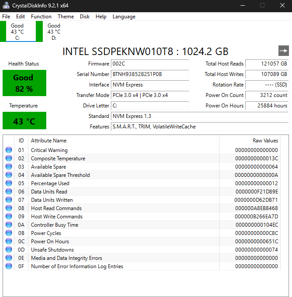Open the File menu
This screenshot has width=292, height=297.
[x=6, y=17]
